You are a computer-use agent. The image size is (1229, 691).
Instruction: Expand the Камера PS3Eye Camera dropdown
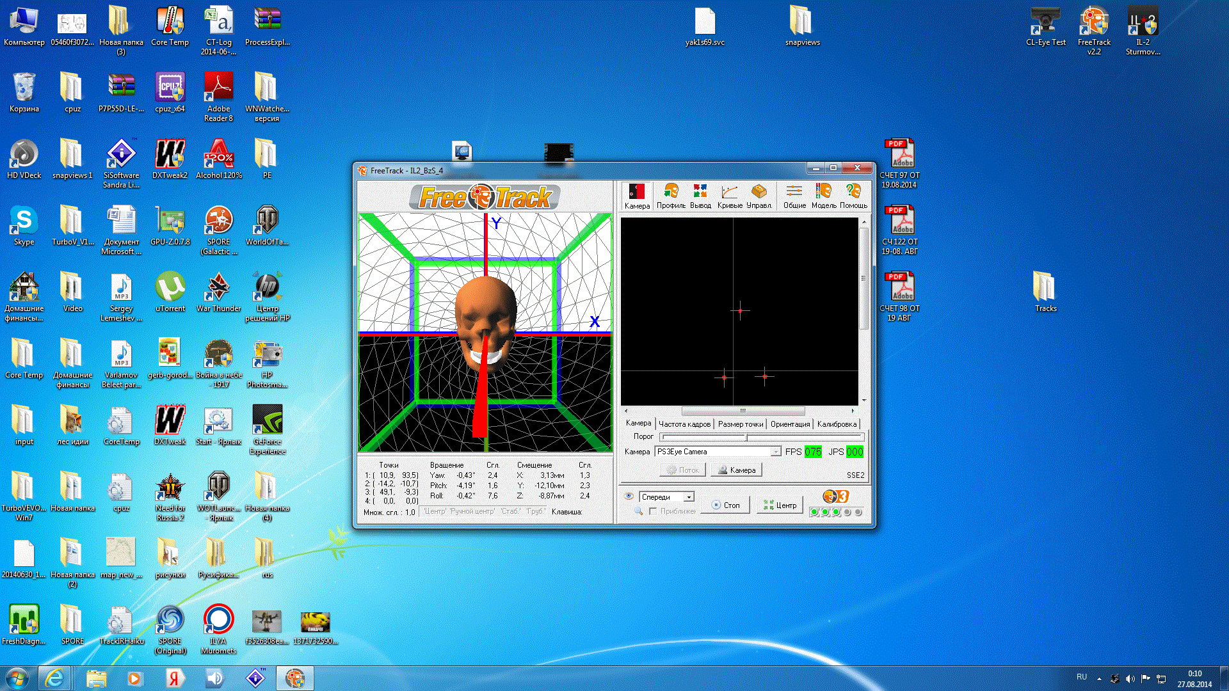pyautogui.click(x=775, y=452)
